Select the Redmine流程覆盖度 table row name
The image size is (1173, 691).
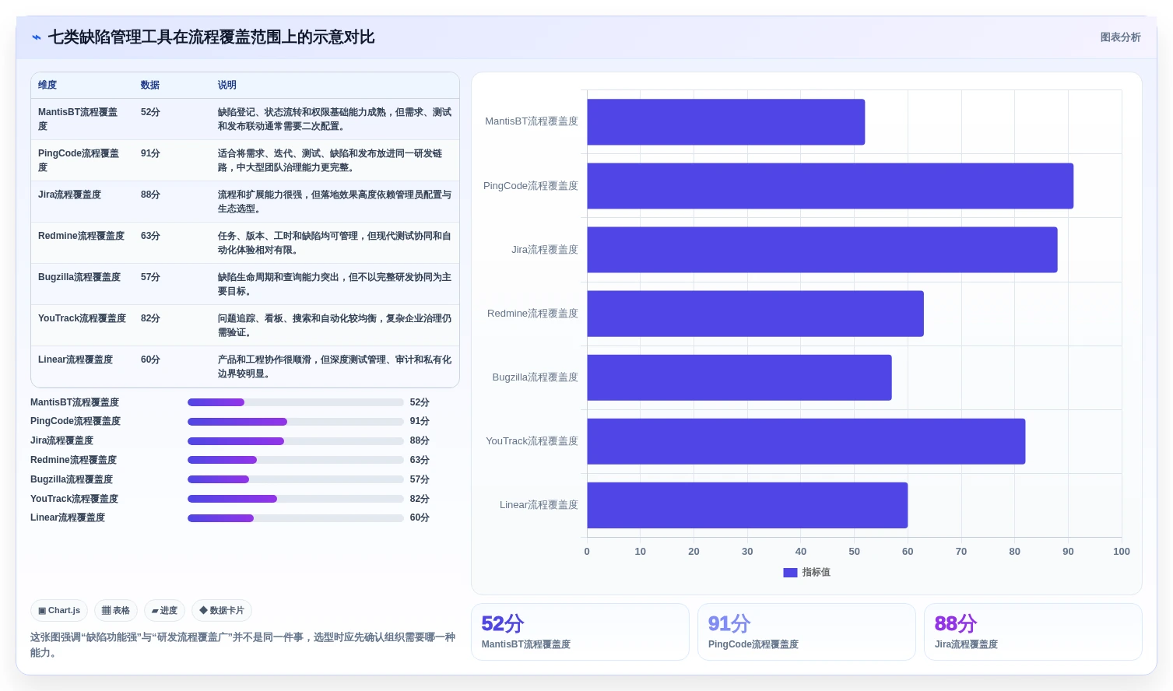(x=81, y=236)
